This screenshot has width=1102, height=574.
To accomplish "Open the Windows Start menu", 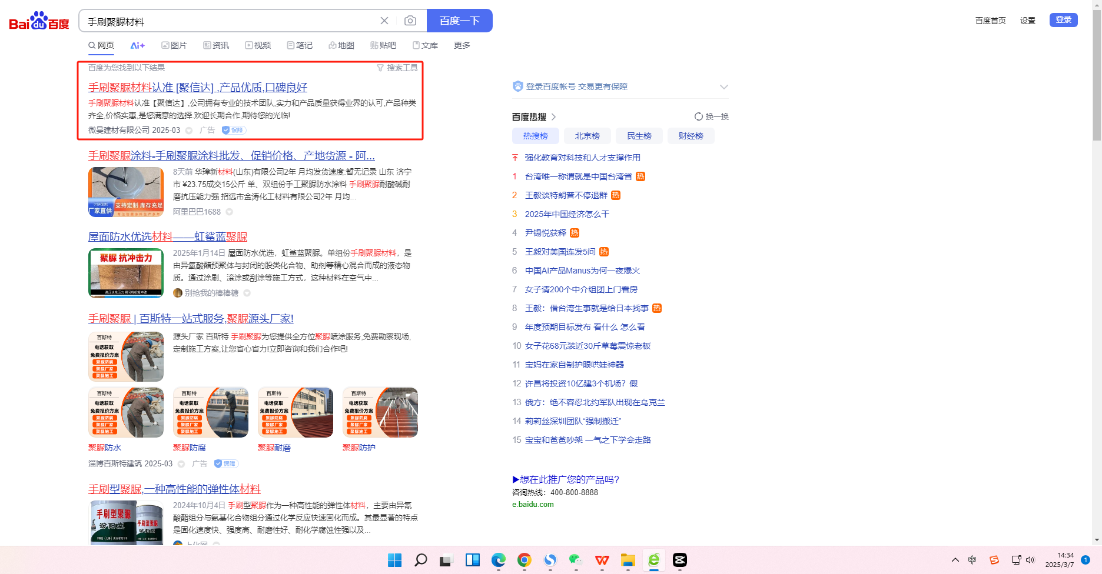I will click(394, 560).
